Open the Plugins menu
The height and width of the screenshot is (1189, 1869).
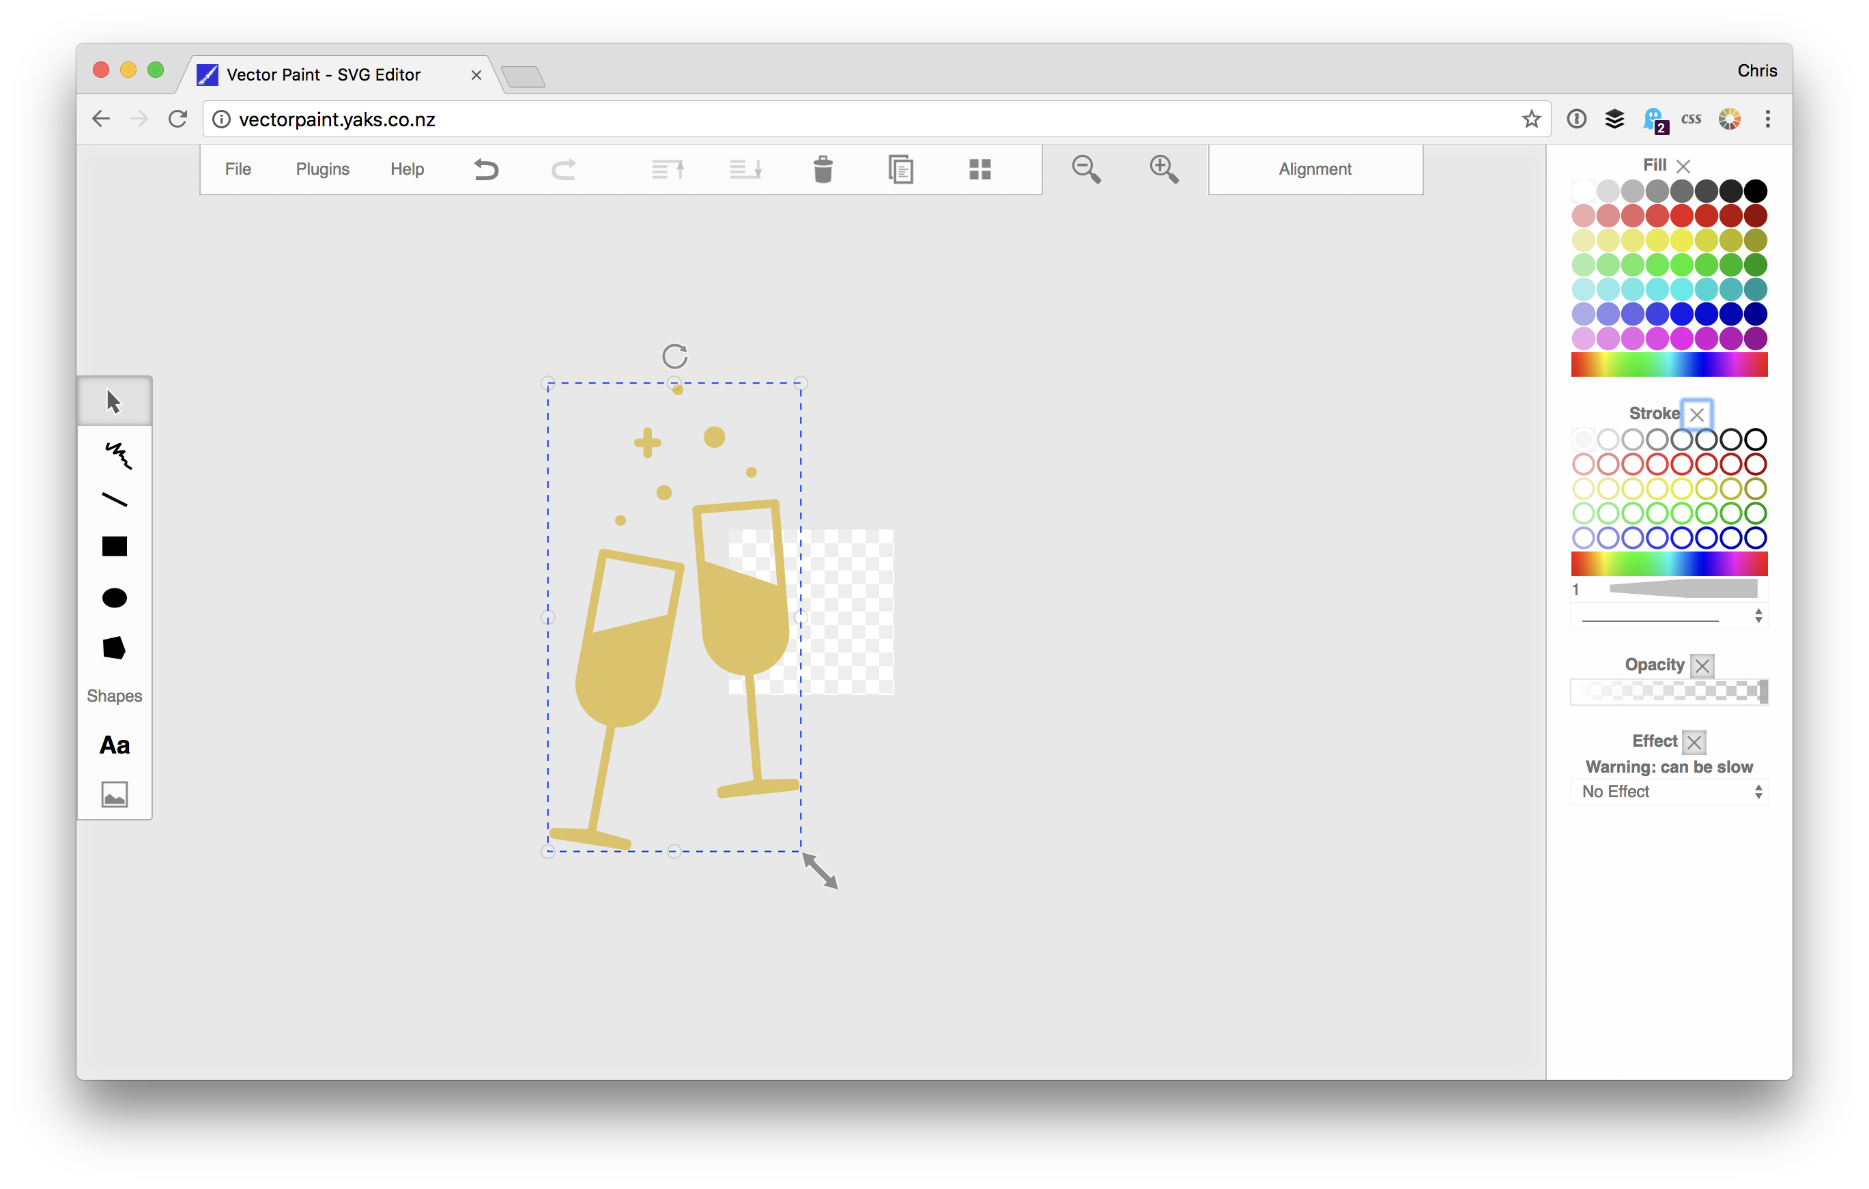[322, 169]
